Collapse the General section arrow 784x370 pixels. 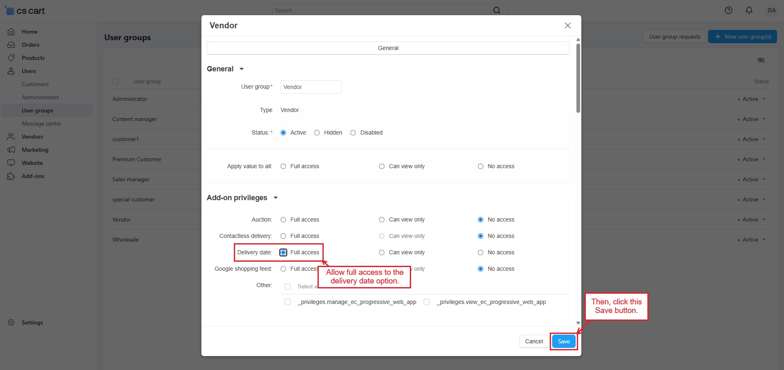(242, 69)
